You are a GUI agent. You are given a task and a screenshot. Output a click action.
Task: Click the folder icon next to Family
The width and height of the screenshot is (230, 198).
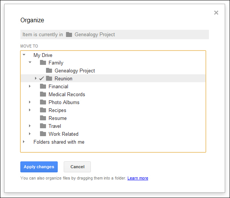(43, 63)
